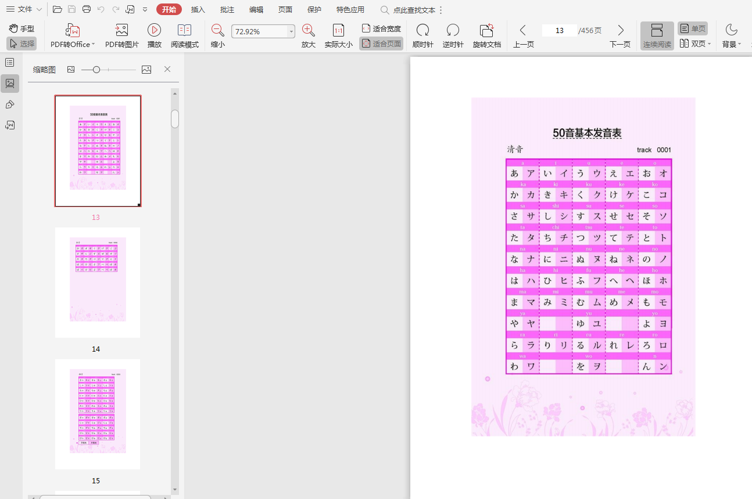This screenshot has height=499, width=752.
Task: Toggle 连续阅读 continuous reading mode
Action: (657, 36)
